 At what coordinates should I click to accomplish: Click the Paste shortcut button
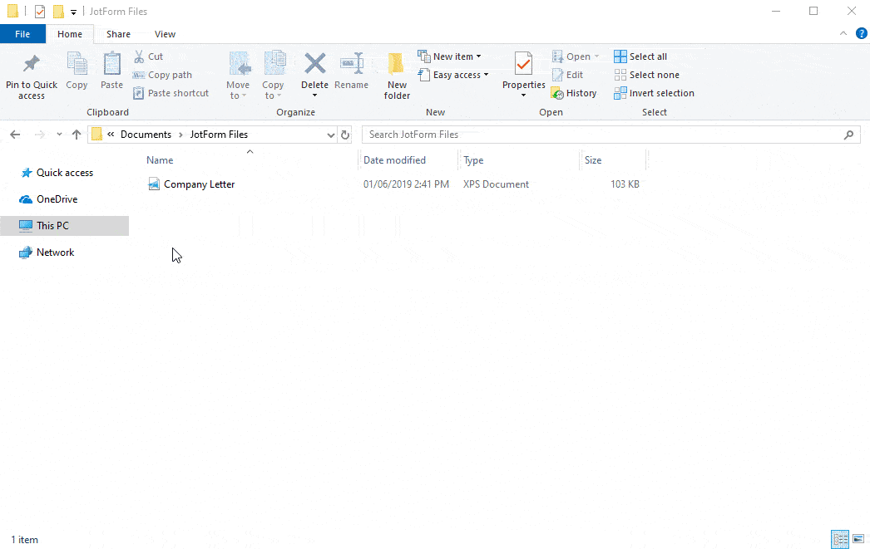(171, 92)
